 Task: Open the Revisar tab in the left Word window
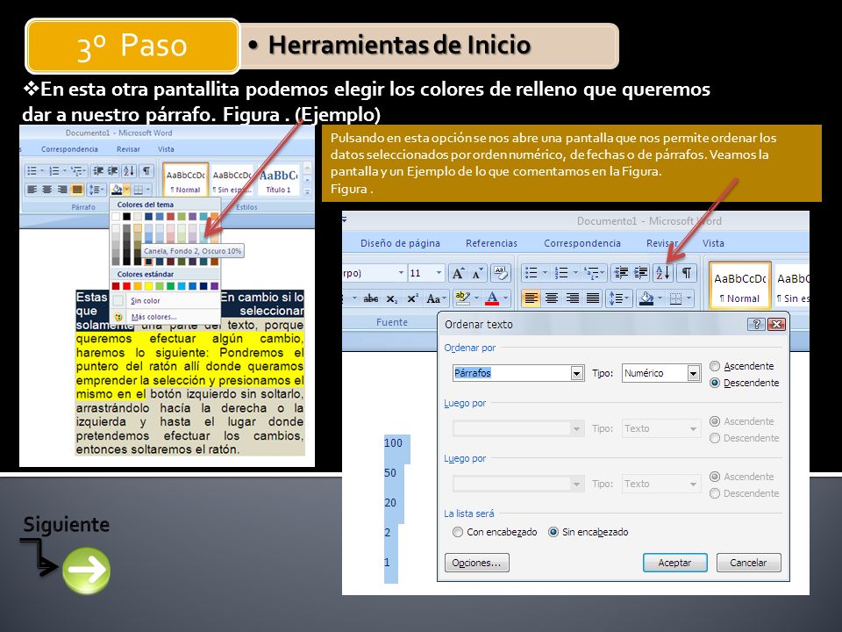[x=128, y=149]
